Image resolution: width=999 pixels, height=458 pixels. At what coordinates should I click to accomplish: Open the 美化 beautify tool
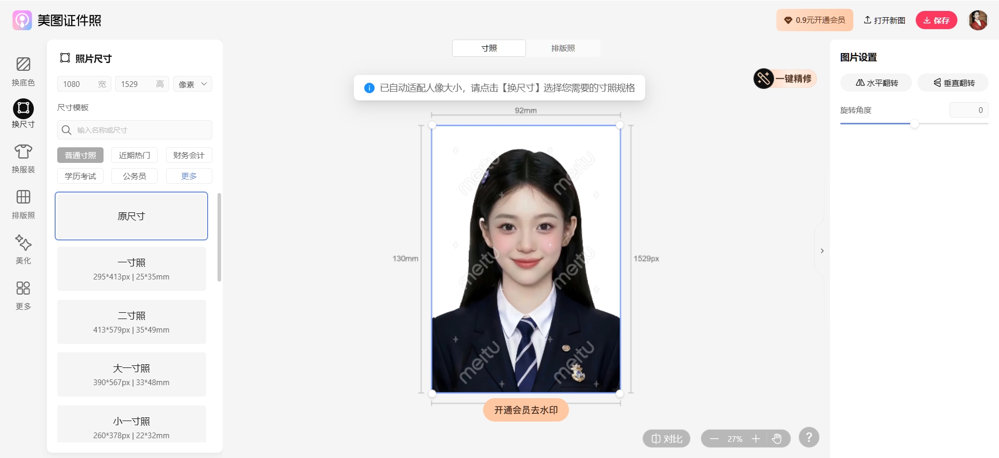(x=23, y=250)
